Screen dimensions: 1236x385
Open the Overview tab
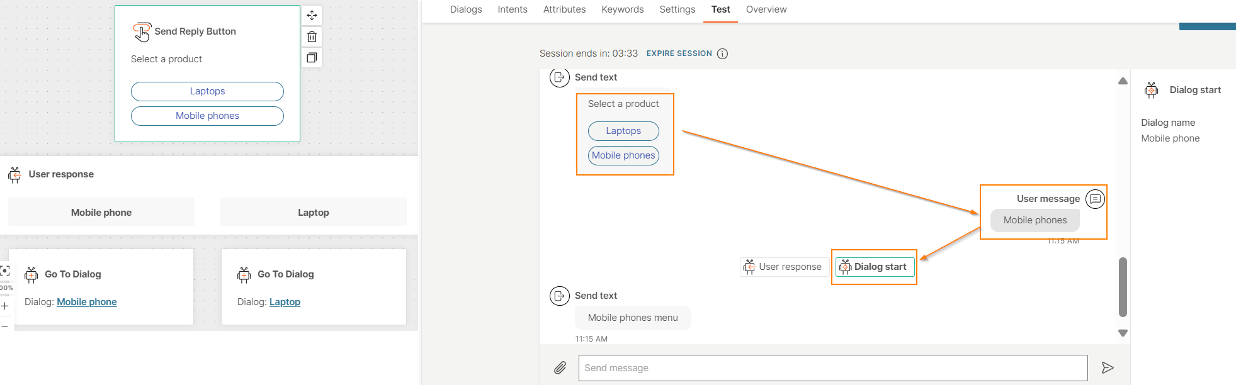click(x=766, y=9)
